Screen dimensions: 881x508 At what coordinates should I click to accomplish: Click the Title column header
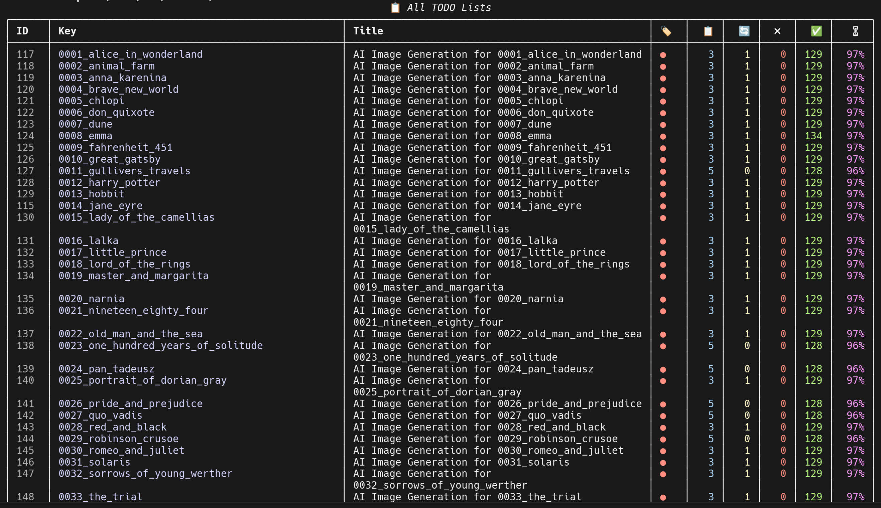368,31
